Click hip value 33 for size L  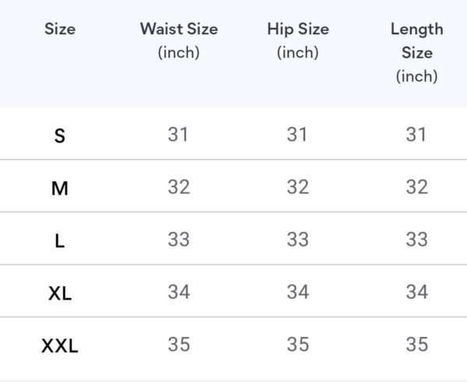click(x=298, y=240)
